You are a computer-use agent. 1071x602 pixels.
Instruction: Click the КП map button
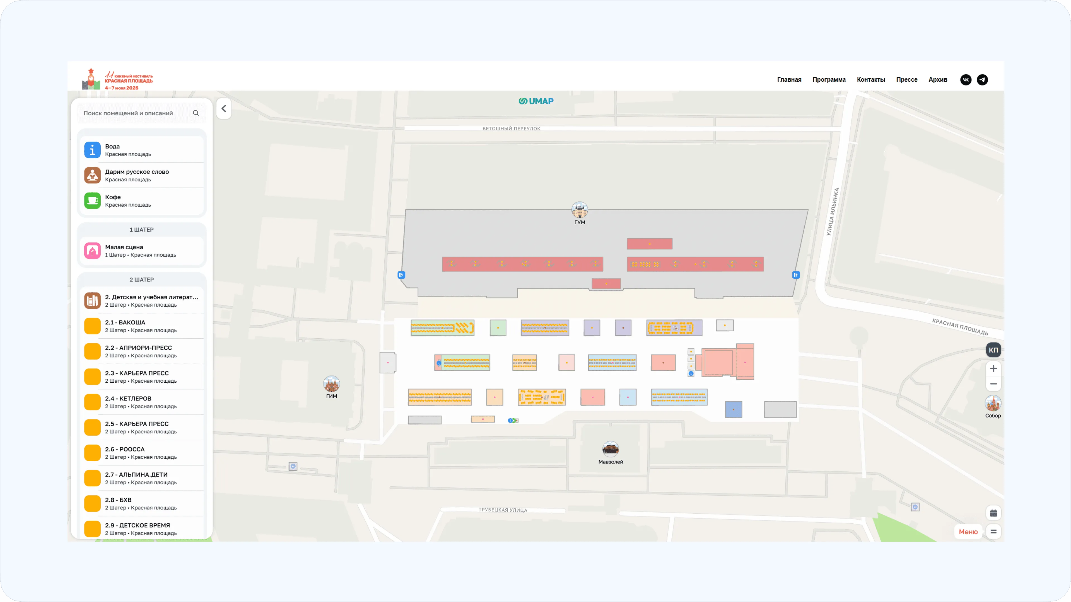click(x=993, y=350)
